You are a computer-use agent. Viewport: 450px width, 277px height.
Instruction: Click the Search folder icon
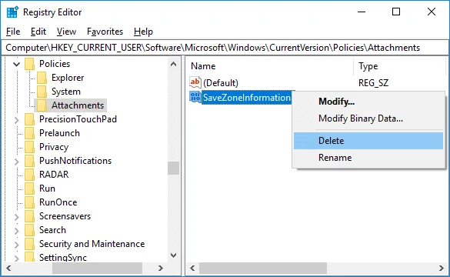(29, 230)
